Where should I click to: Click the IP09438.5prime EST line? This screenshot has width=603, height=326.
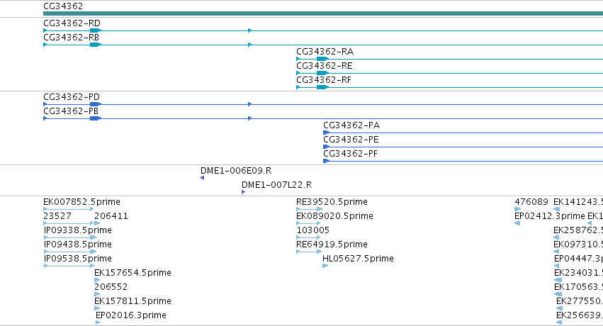69,252
